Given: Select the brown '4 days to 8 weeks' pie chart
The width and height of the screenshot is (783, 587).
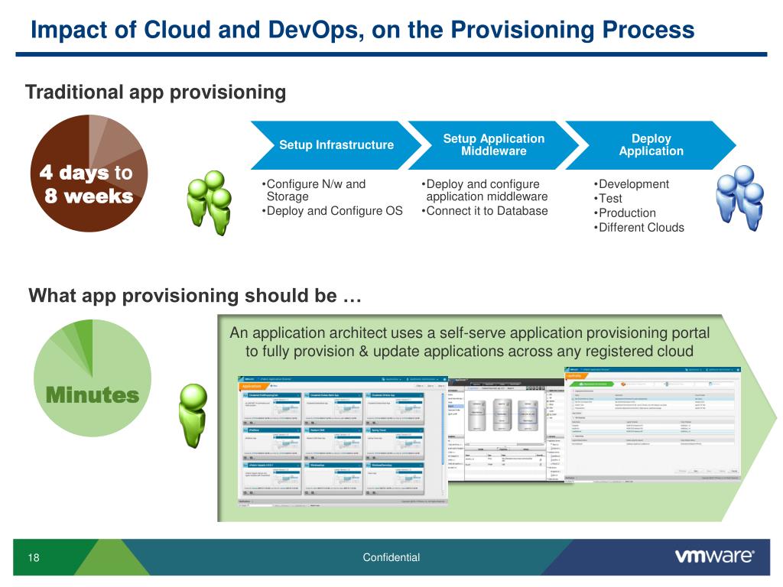Looking at the screenshot, I should pos(89,174).
